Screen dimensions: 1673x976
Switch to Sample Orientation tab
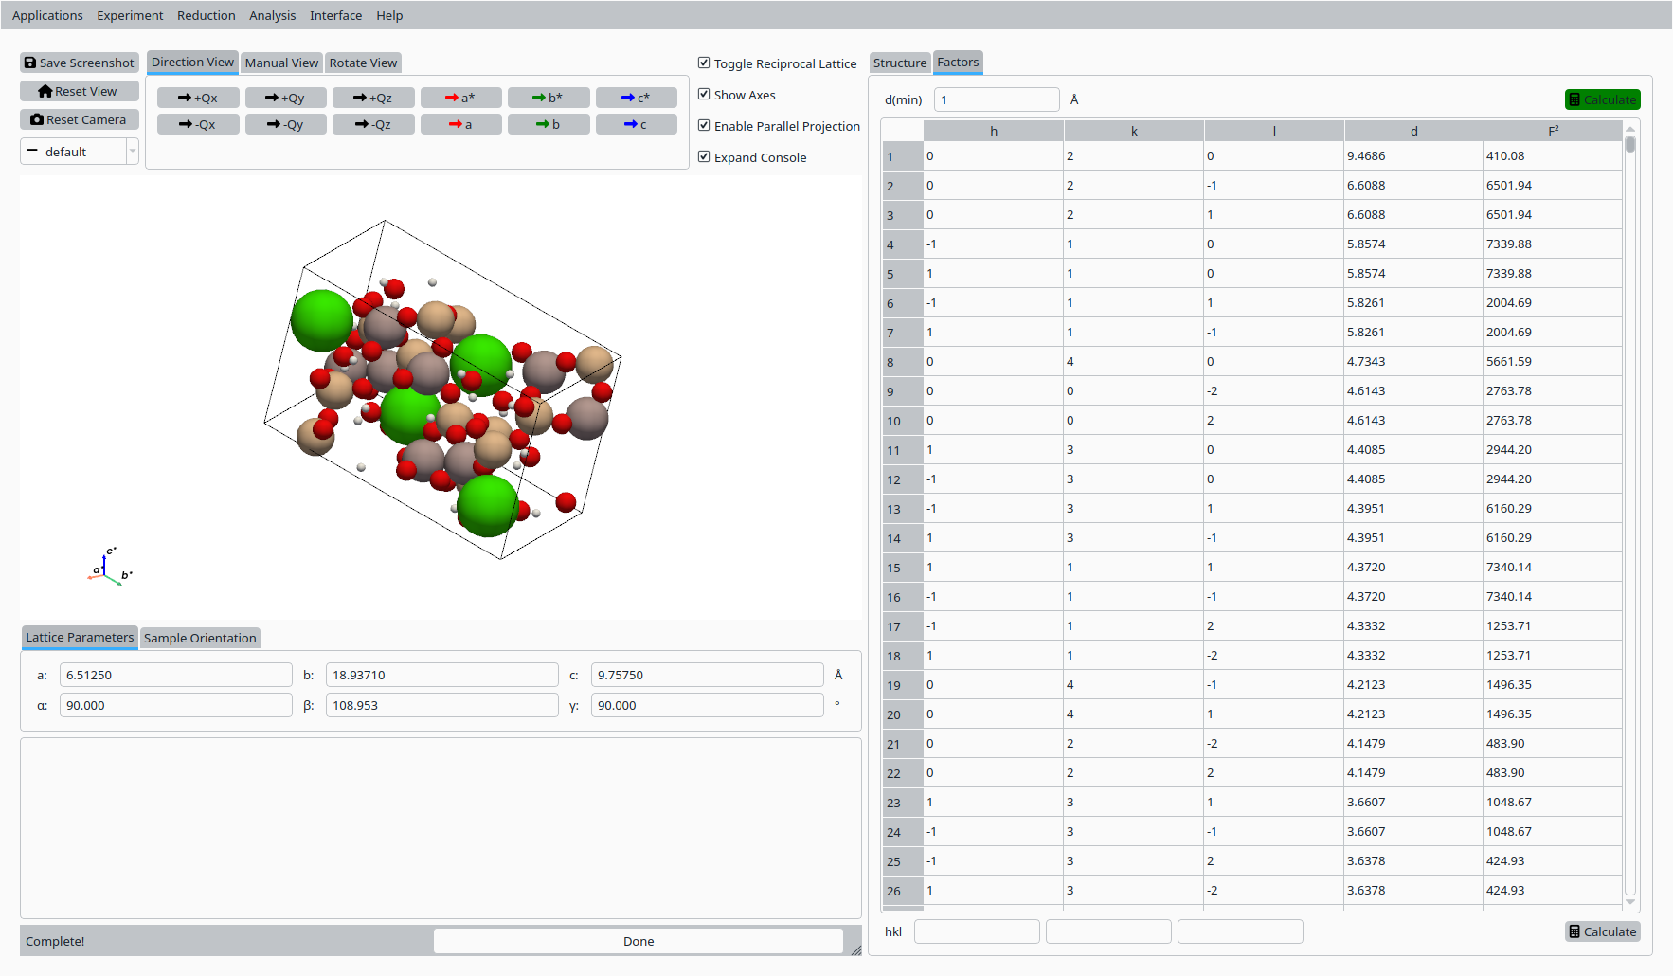(x=200, y=638)
